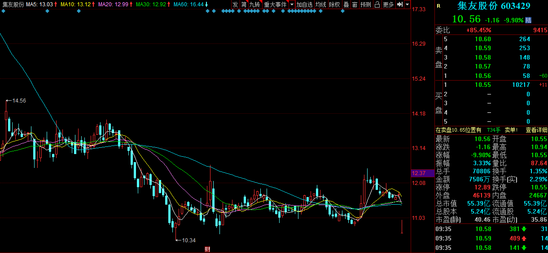Click the MA5 indicator label
The height and width of the screenshot is (253, 548).
[39, 4]
